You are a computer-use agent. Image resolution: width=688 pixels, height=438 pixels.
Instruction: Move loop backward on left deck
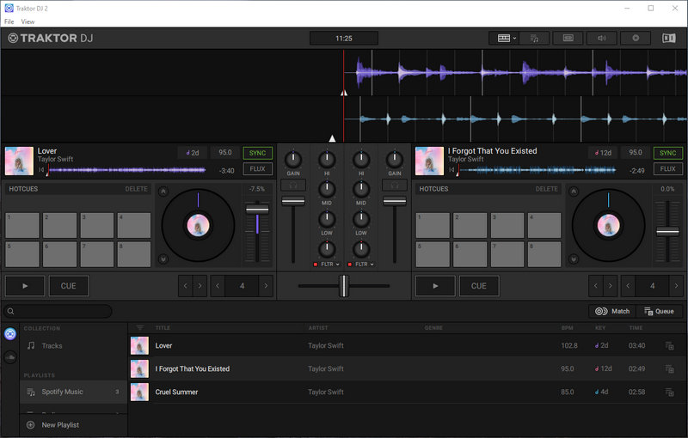185,286
